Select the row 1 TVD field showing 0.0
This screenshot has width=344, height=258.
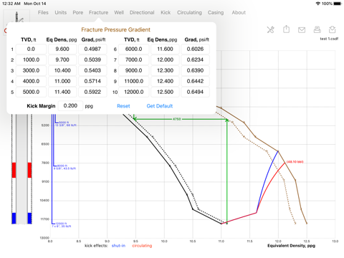point(31,49)
